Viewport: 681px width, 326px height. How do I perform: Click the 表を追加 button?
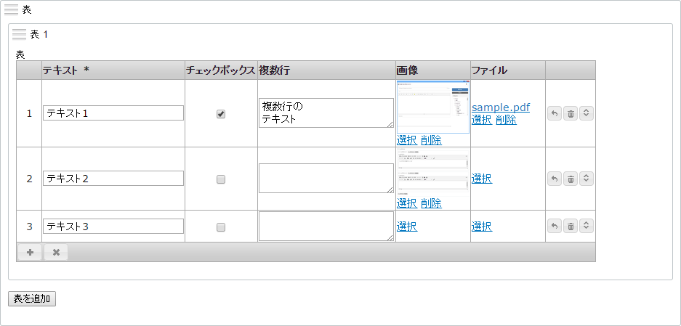pyautogui.click(x=32, y=298)
